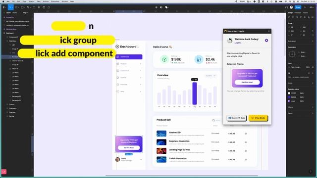Click the View Code button

click(258, 118)
